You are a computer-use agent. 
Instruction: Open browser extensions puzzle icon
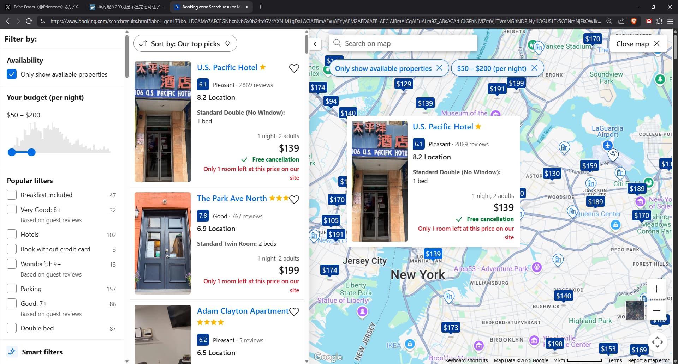click(659, 21)
